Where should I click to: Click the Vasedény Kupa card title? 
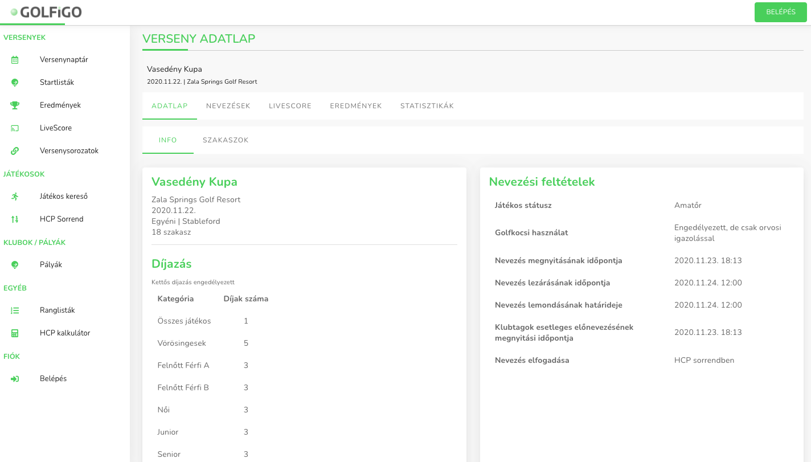(x=194, y=182)
